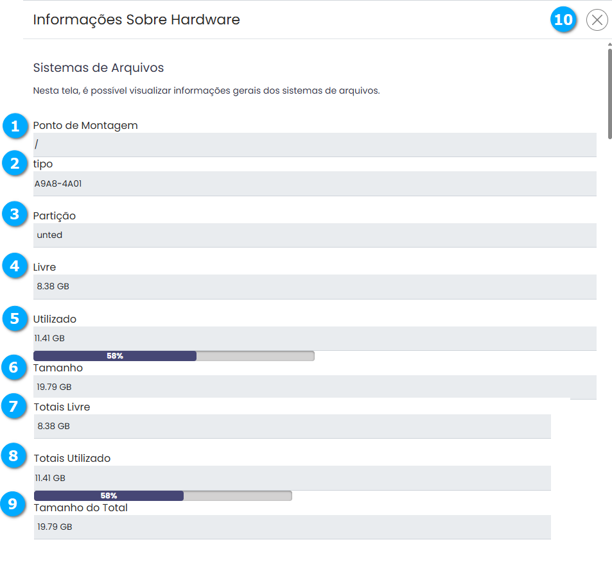The image size is (612, 567).
Task: Click badge 4 beside the Livre label
Action: (x=15, y=266)
